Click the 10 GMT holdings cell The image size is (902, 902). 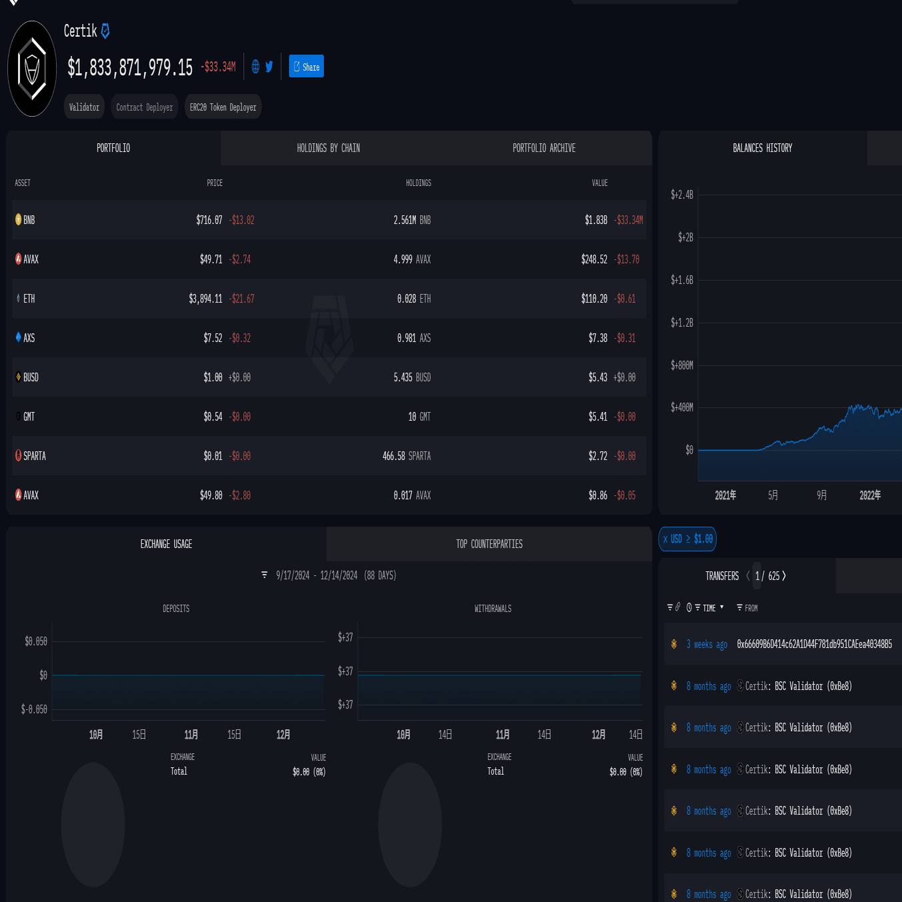click(419, 417)
